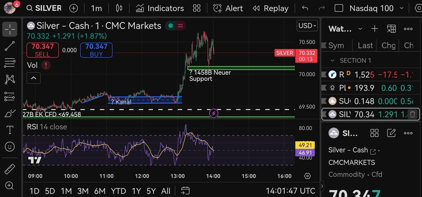Viewport: 422px width, 197px height.
Task: Click the purple lightning event marker
Action: tap(214, 113)
